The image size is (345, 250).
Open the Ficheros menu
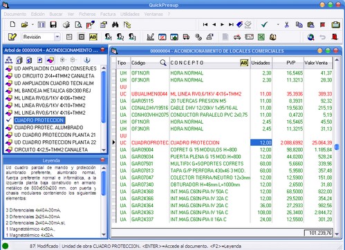coord(87,14)
